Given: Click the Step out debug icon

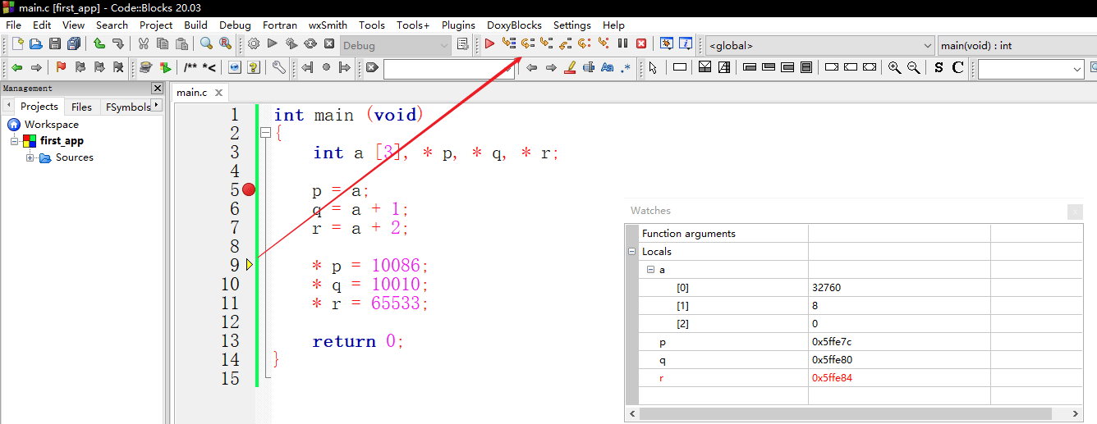Looking at the screenshot, I should (565, 43).
